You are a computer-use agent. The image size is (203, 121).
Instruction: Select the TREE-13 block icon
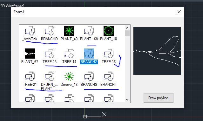tap(50, 54)
